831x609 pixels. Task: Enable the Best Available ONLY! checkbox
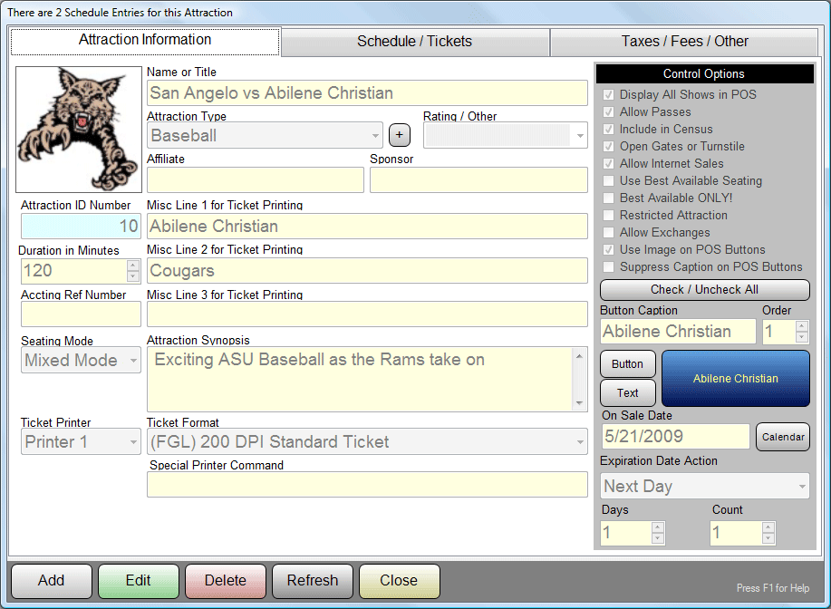tap(608, 198)
